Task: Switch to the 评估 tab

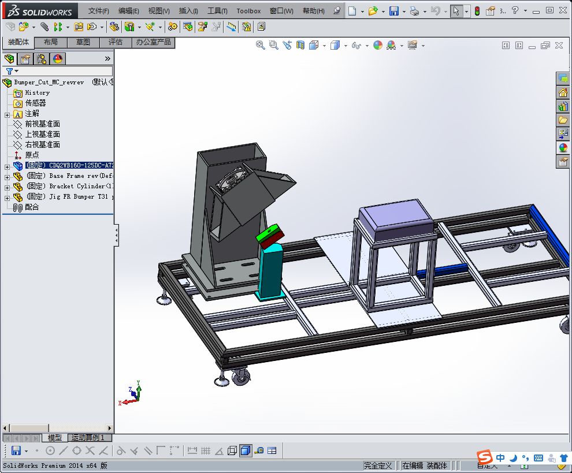Action: click(115, 42)
